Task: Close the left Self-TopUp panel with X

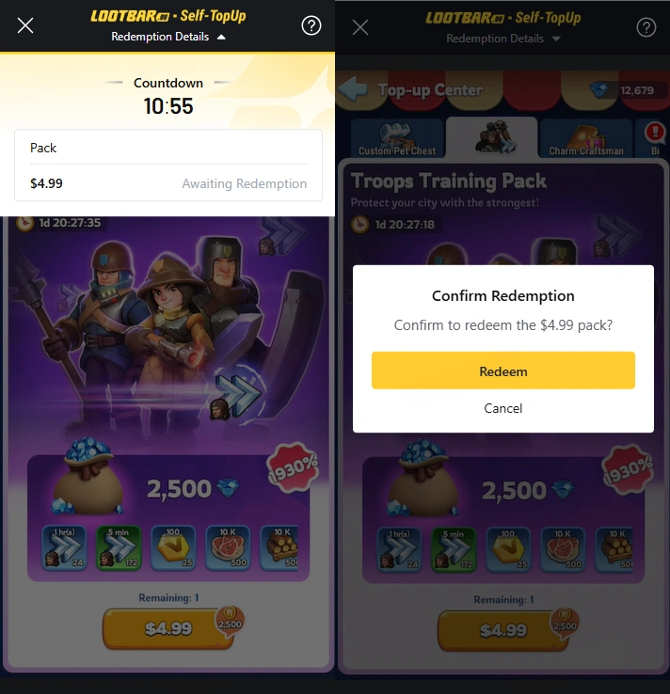Action: (25, 25)
